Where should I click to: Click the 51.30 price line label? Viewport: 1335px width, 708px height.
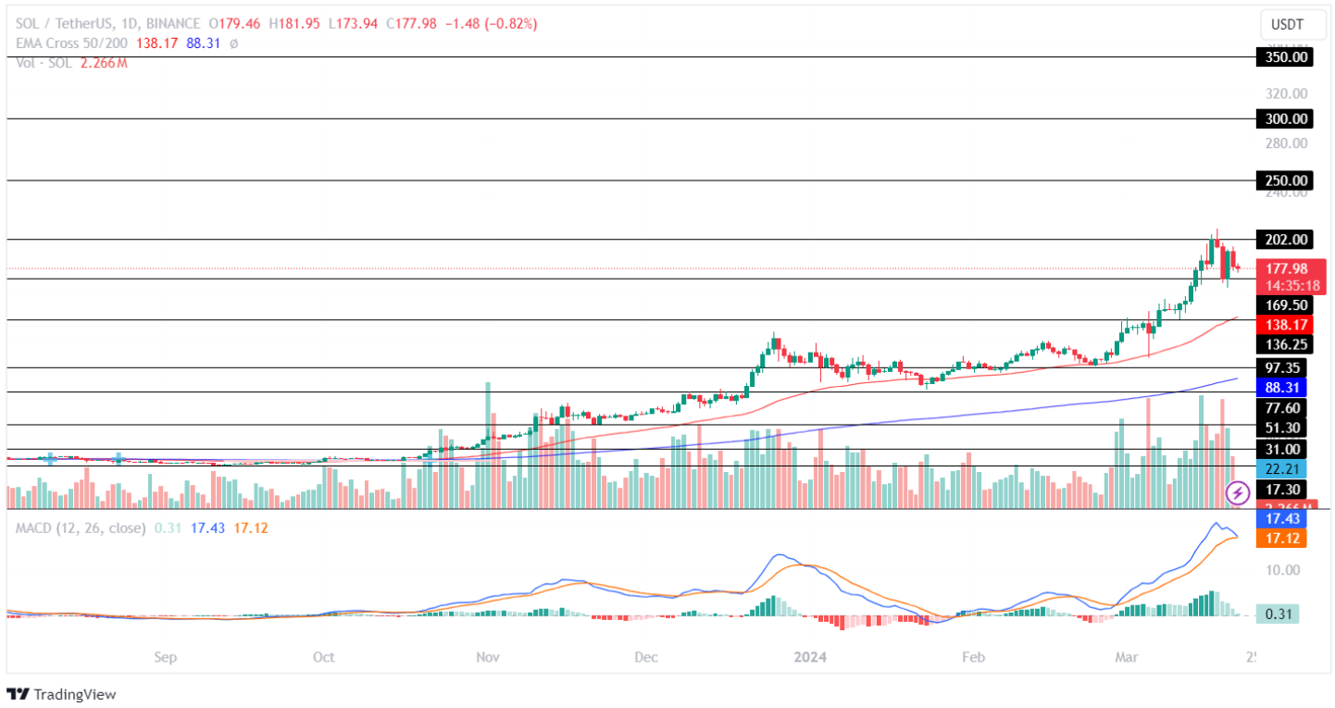[1281, 429]
